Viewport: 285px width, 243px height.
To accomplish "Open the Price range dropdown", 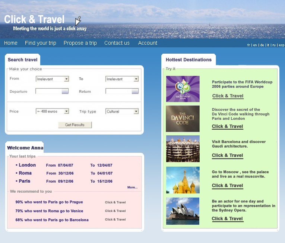I will tap(66, 111).
